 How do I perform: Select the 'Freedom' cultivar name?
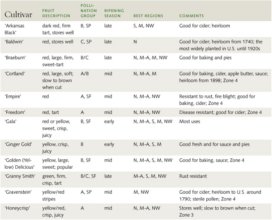pos(15,112)
